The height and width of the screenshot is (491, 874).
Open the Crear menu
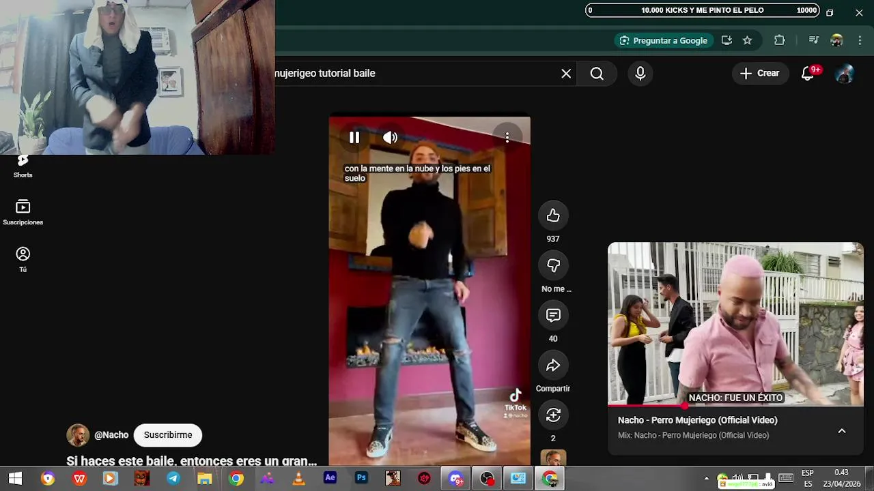click(x=760, y=73)
